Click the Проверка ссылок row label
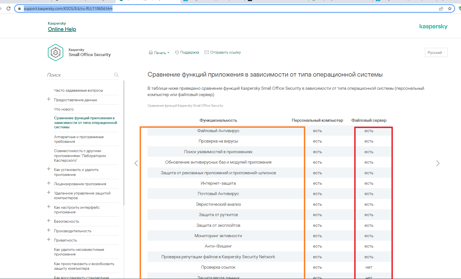 (x=218, y=267)
